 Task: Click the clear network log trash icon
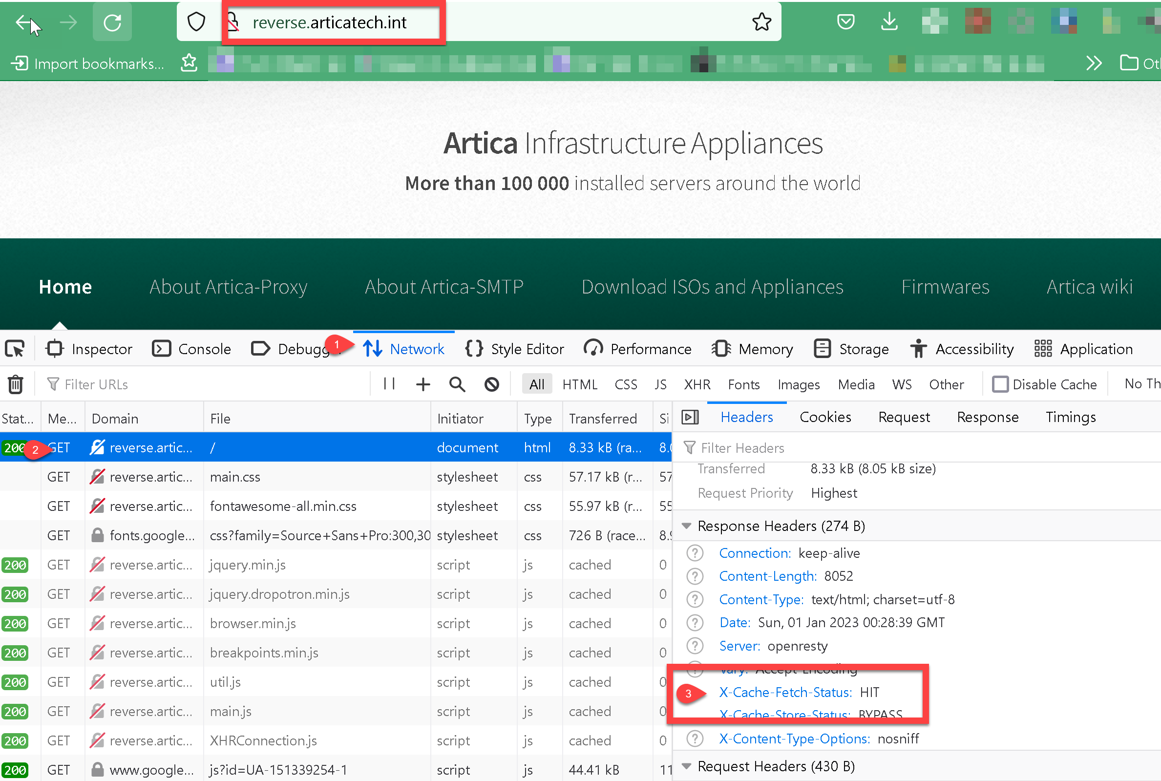16,384
